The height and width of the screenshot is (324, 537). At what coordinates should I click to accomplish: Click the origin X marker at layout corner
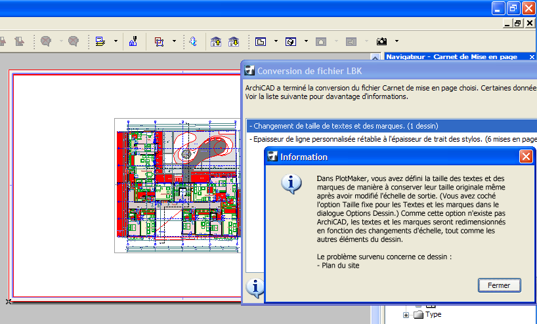coord(9,302)
